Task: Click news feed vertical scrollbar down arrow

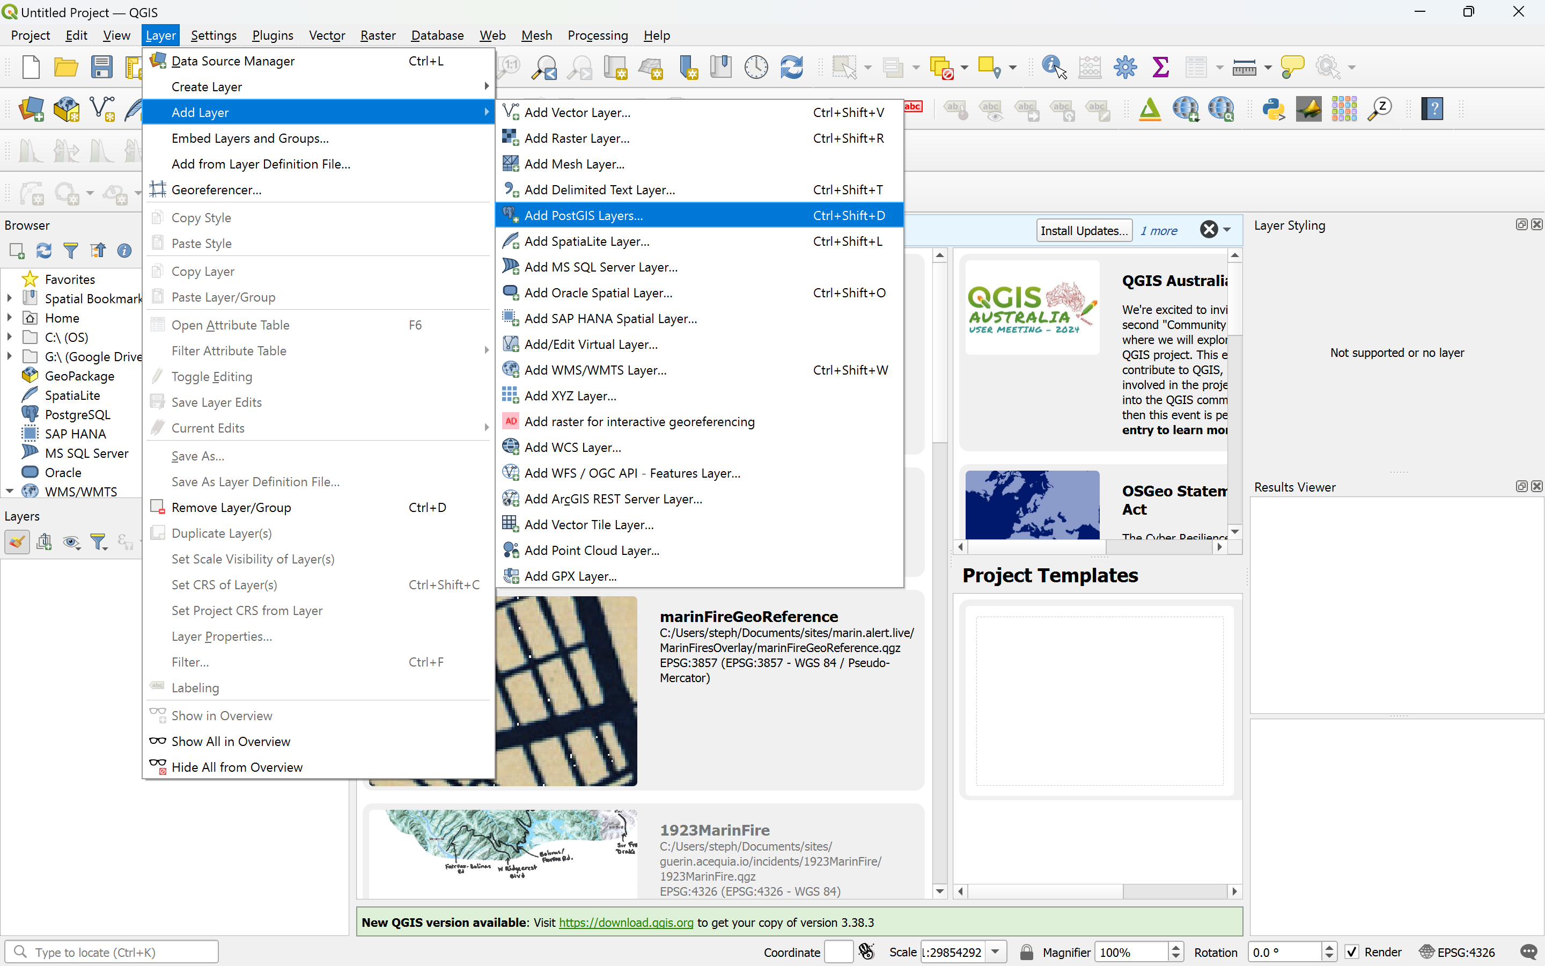Action: click(x=1235, y=531)
